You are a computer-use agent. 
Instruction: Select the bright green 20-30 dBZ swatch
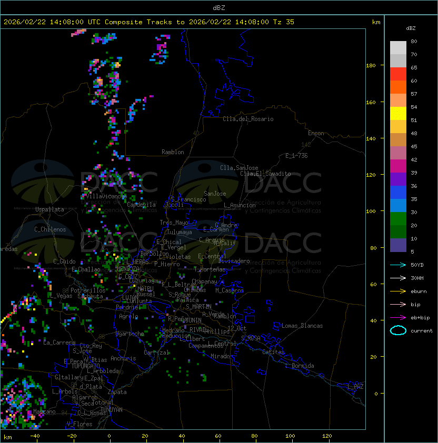[x=398, y=219]
